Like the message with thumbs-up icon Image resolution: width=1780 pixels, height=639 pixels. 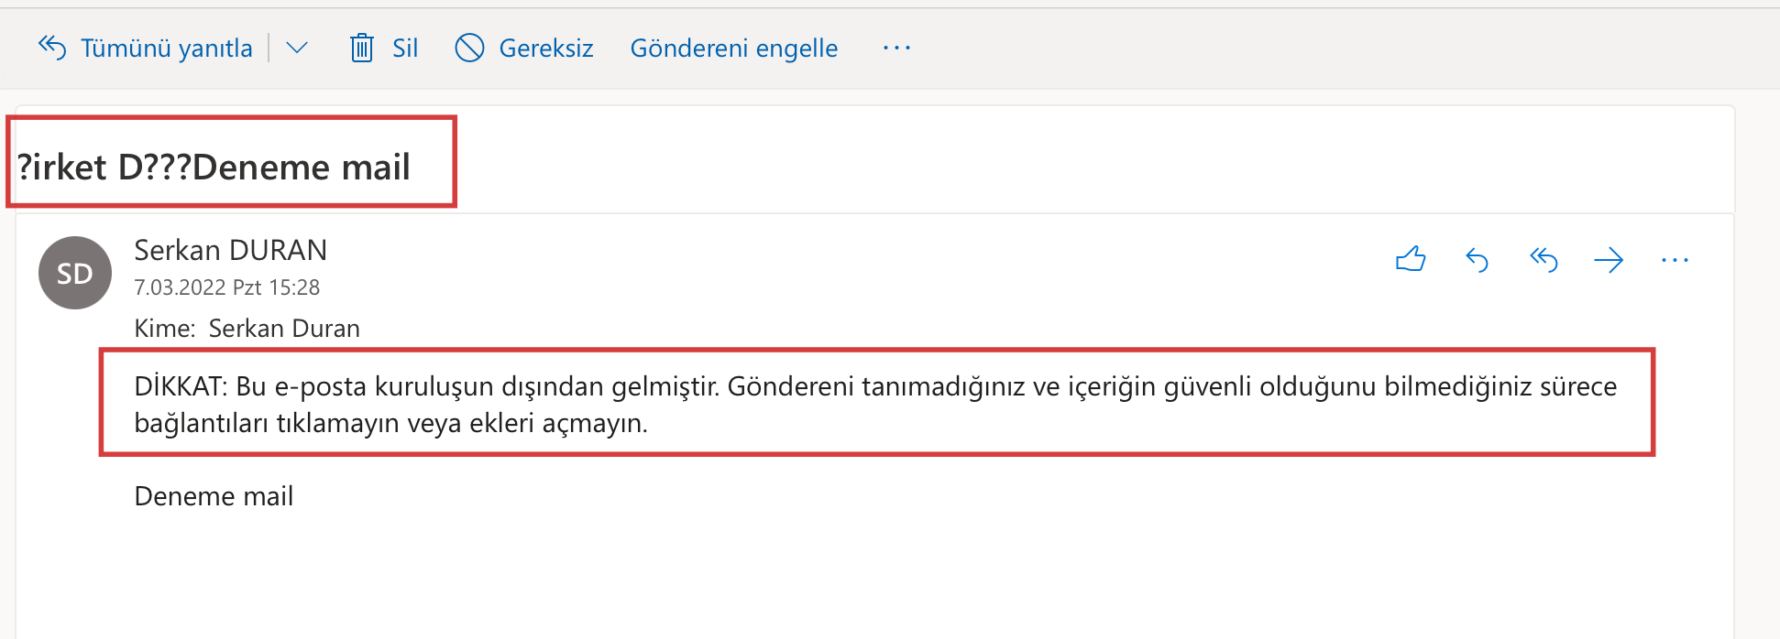point(1411,260)
